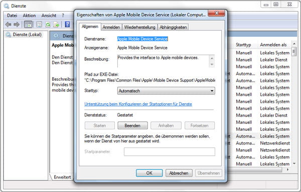Click the services list vertical scroll thumb
The image size is (301, 192).
[x=294, y=52]
